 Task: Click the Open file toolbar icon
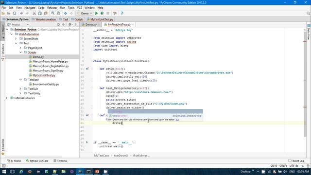(x=3, y=13)
